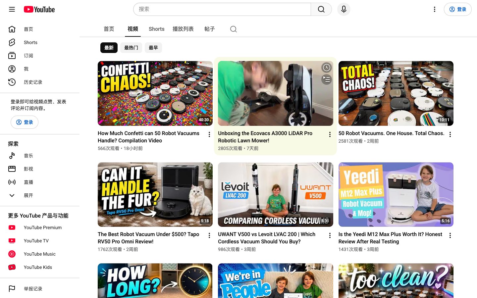
Task: Open the YouTube Kids link
Action: 38,267
